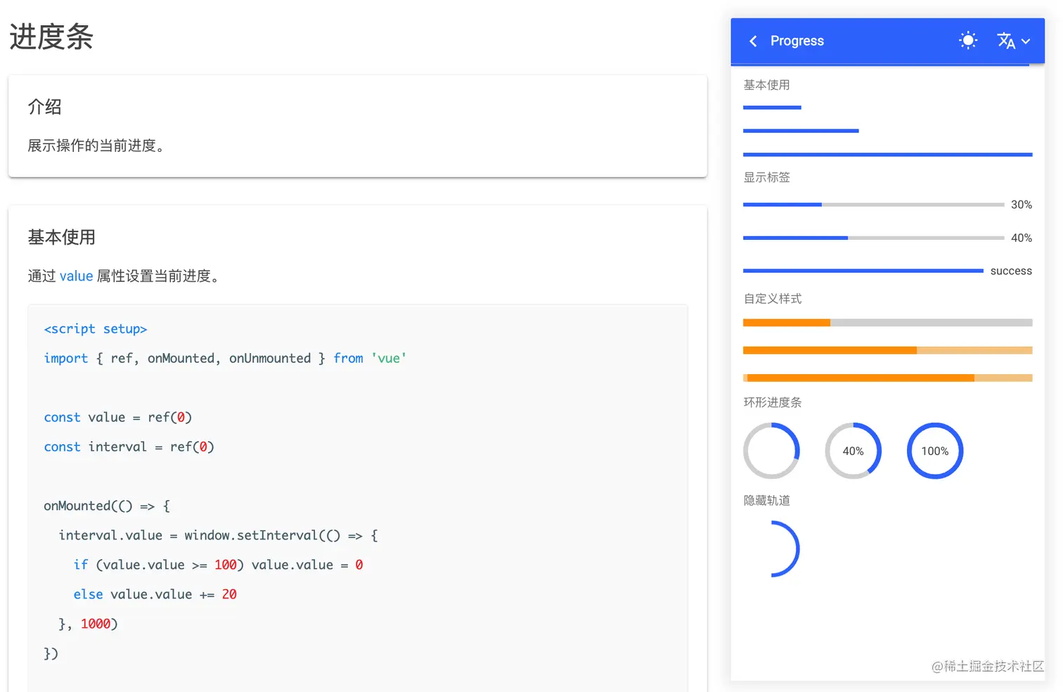Viewport: 1063px width, 692px height.
Task: Click the 进度条 page heading
Action: (51, 37)
